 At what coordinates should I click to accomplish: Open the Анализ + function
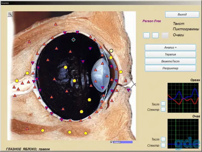(x=170, y=47)
